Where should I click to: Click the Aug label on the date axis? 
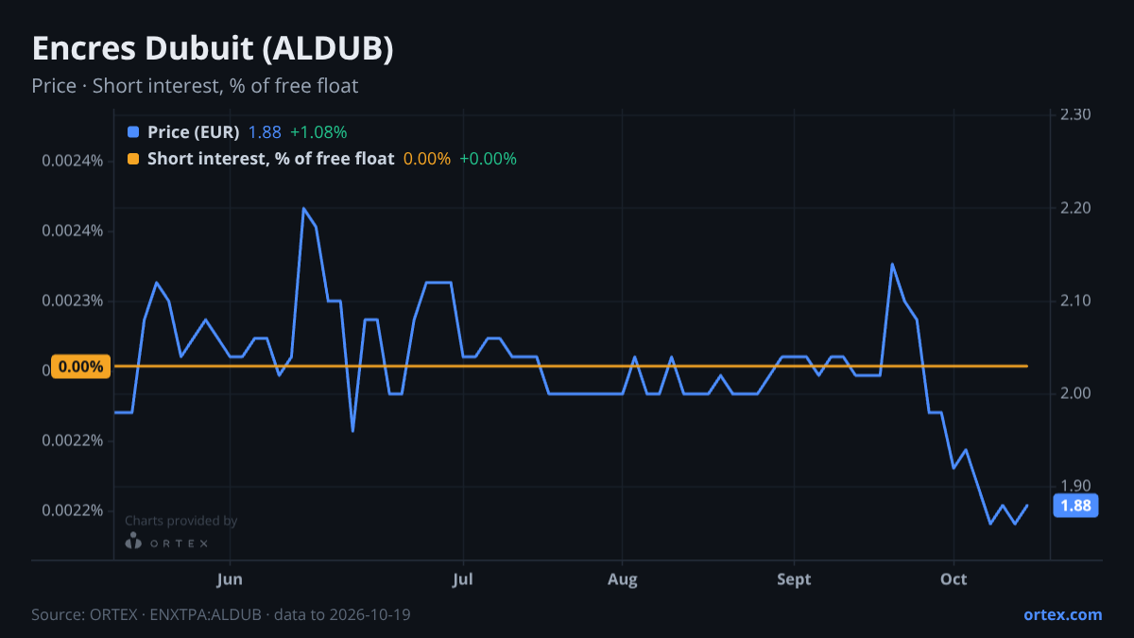[622, 579]
